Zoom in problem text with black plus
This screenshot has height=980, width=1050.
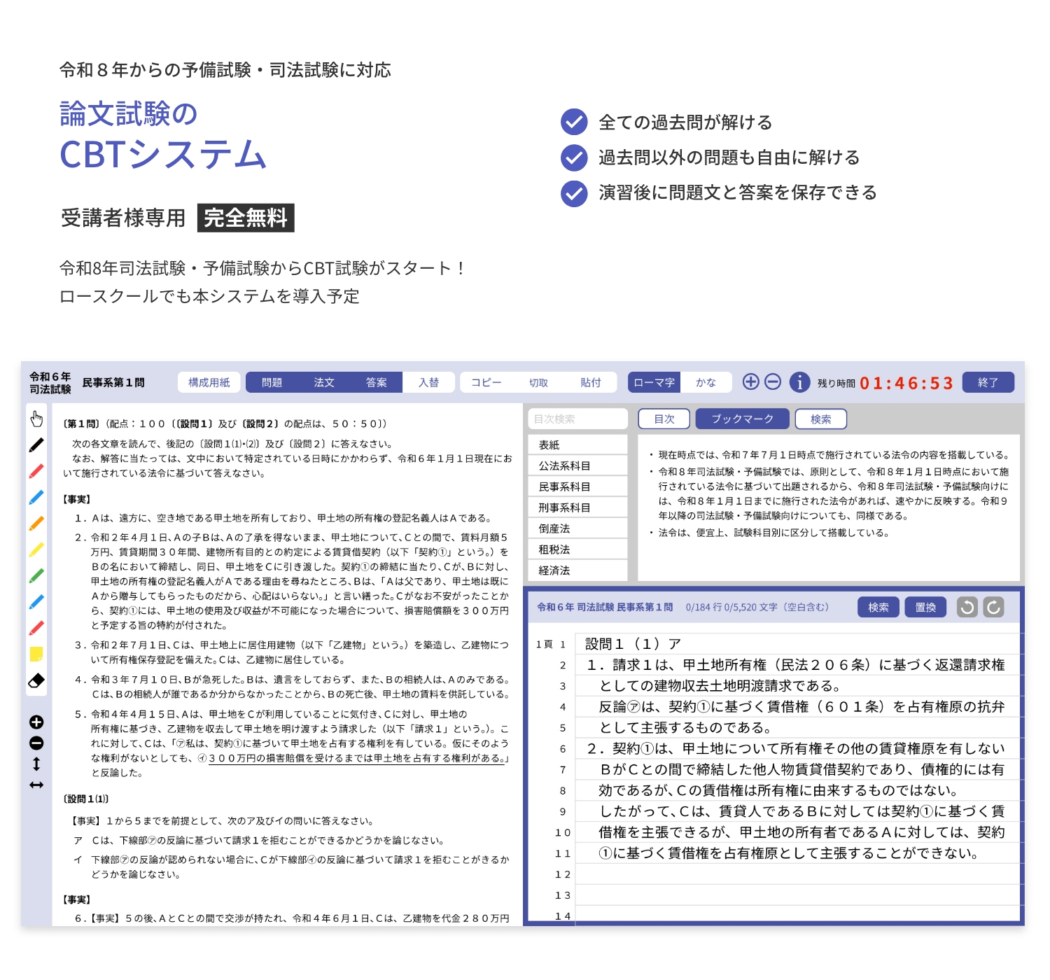point(36,722)
